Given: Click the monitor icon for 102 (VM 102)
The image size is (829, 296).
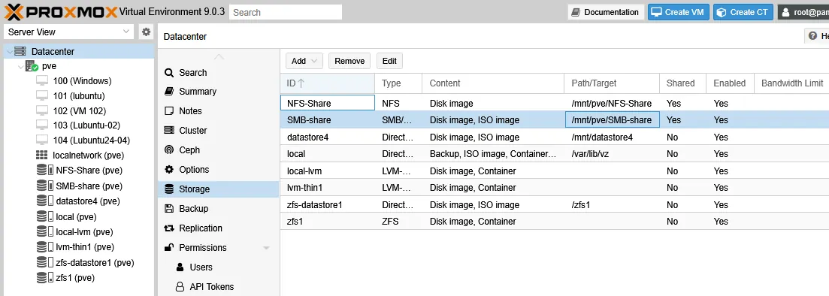Looking at the screenshot, I should (42, 110).
